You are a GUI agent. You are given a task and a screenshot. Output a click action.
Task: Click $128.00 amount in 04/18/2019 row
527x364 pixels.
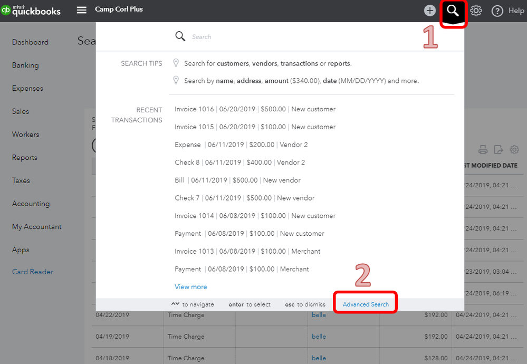pos(436,358)
